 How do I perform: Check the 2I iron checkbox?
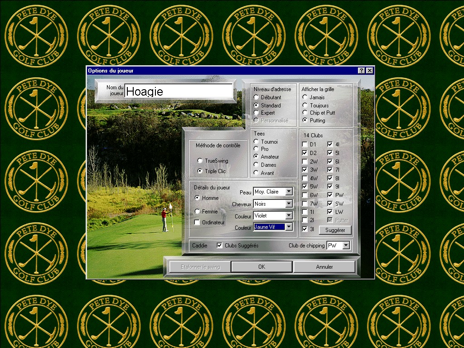pyautogui.click(x=305, y=220)
